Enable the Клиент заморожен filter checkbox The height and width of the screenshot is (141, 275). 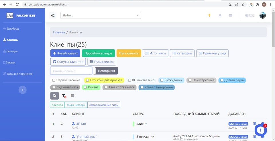pos(142,87)
